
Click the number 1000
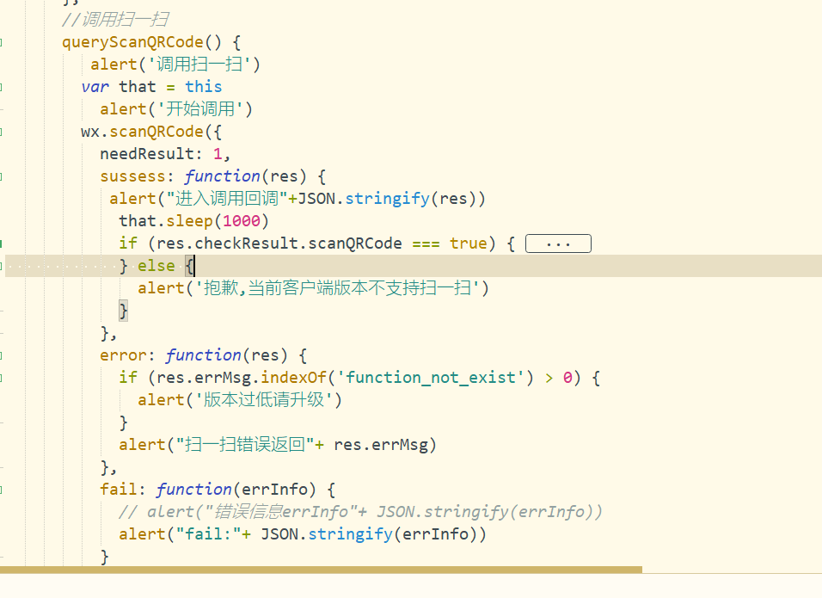pos(241,221)
